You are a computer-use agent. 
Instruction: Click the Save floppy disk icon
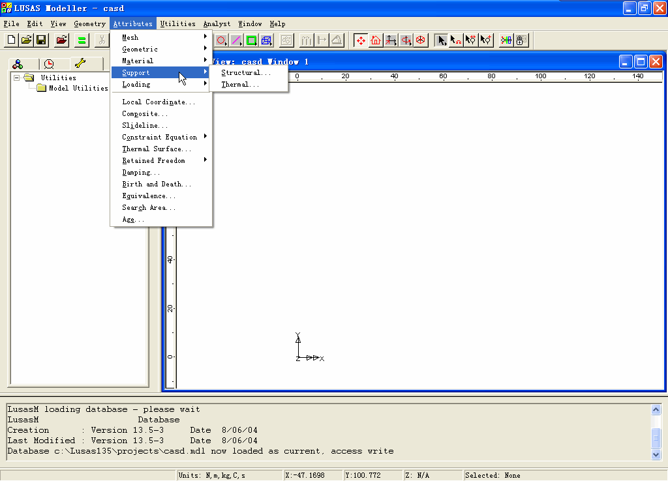41,40
